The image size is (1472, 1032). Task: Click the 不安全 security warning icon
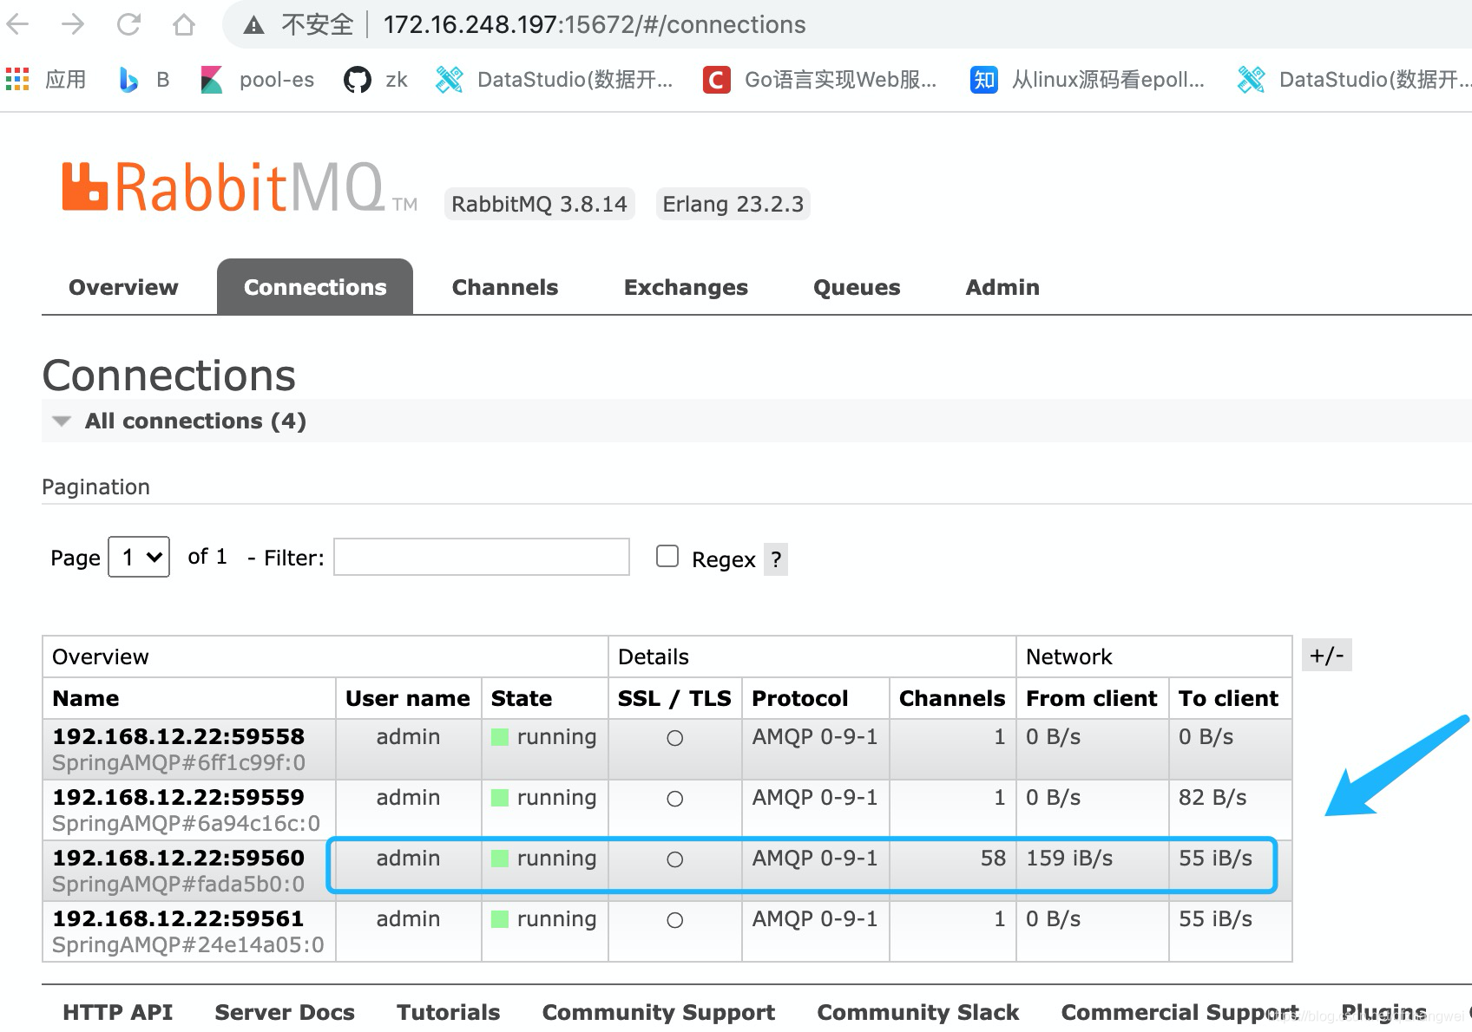click(253, 24)
